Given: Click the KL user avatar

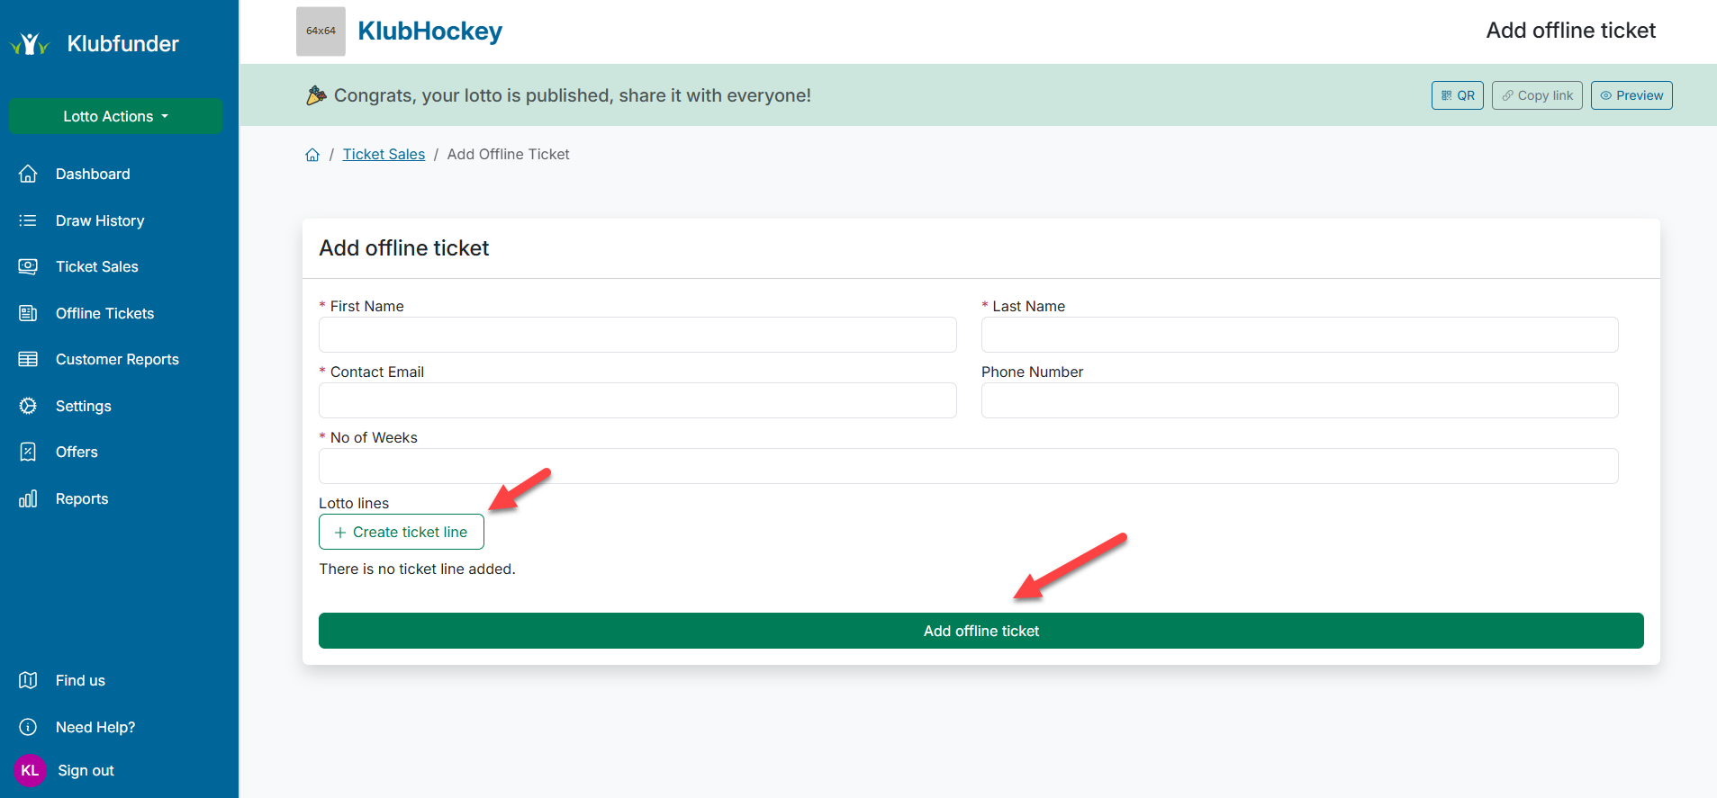Looking at the screenshot, I should point(30,770).
